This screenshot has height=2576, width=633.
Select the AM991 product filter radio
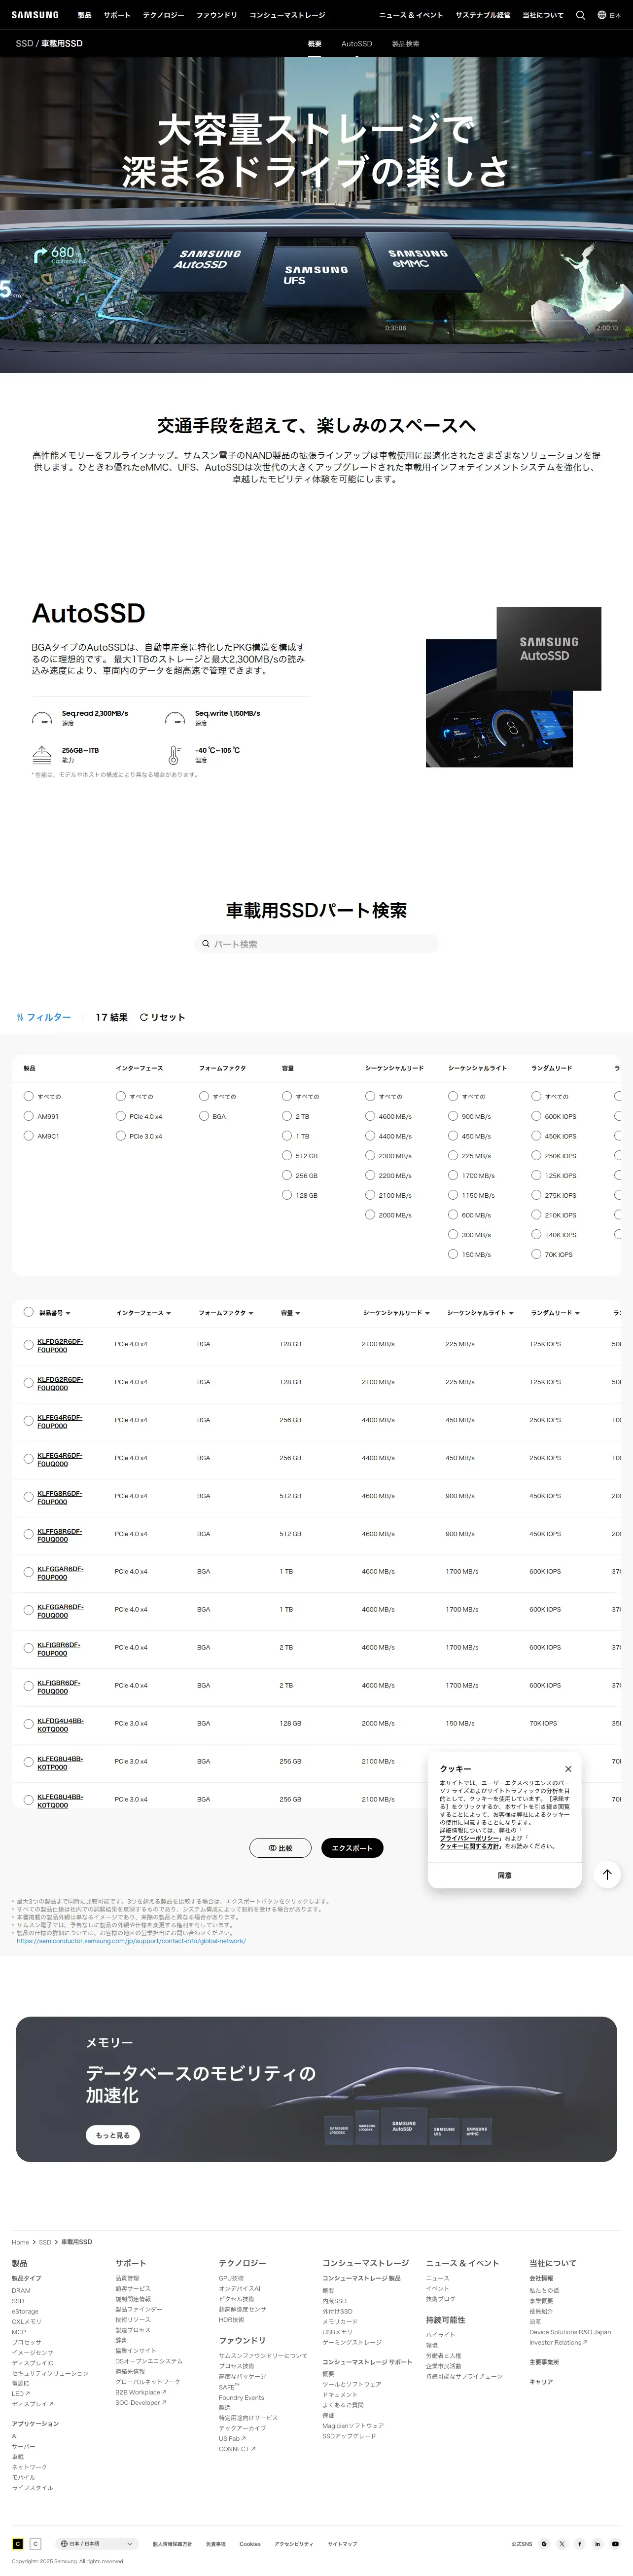28,1116
